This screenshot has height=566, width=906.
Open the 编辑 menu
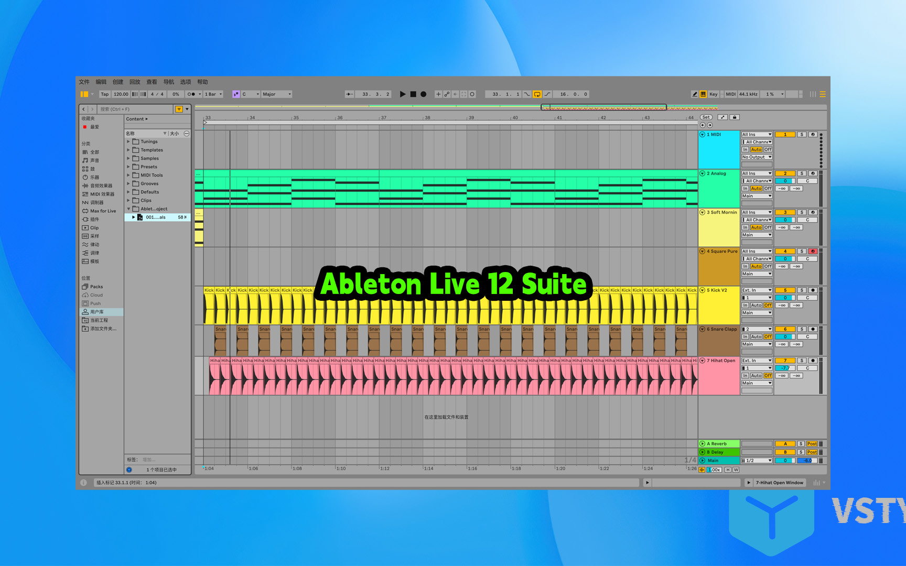[x=101, y=82]
